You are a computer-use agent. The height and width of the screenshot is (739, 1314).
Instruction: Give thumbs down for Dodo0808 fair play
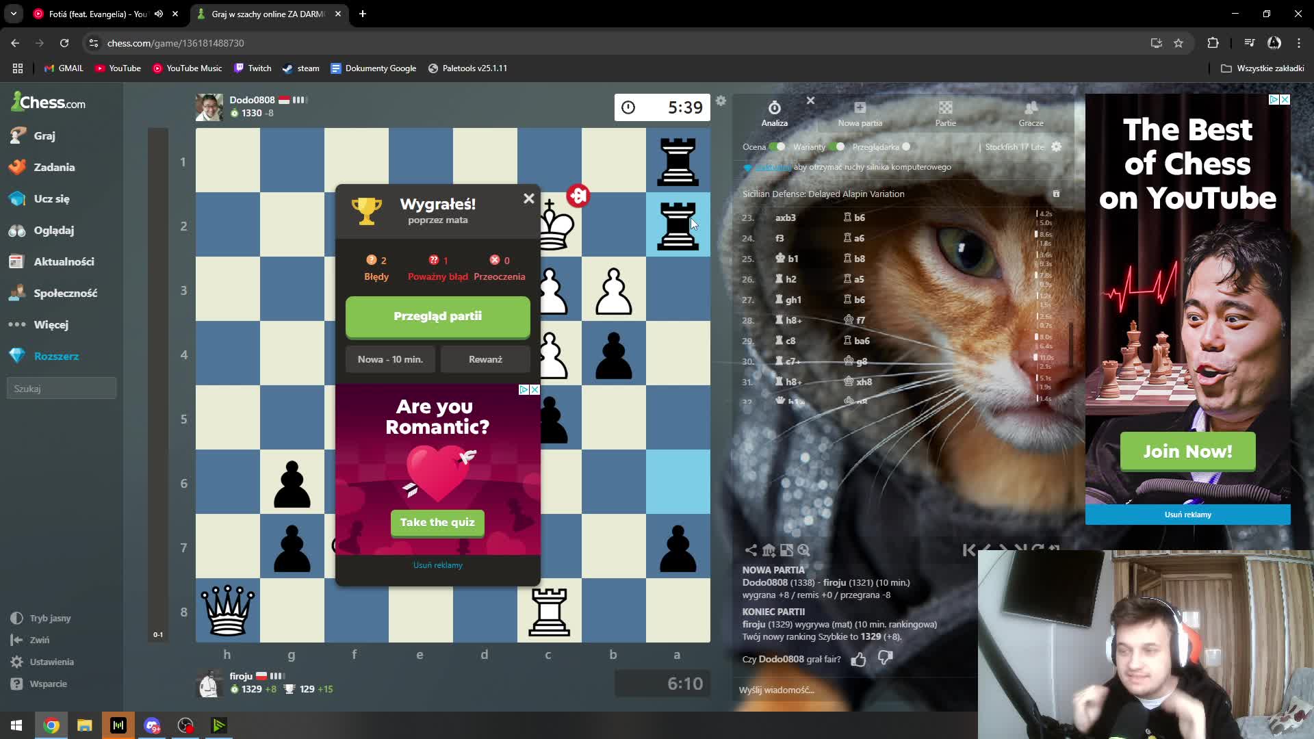point(885,659)
